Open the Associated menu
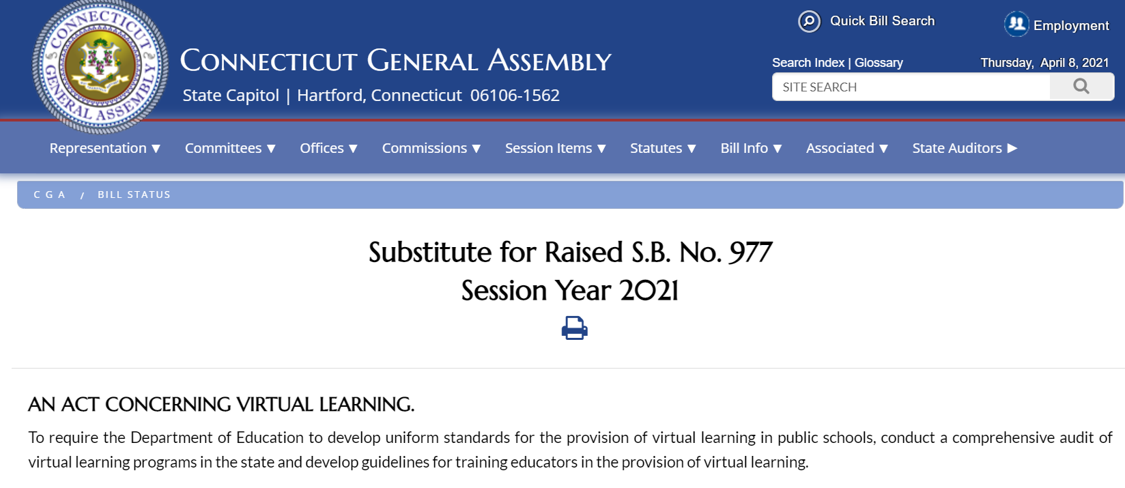 [x=846, y=148]
